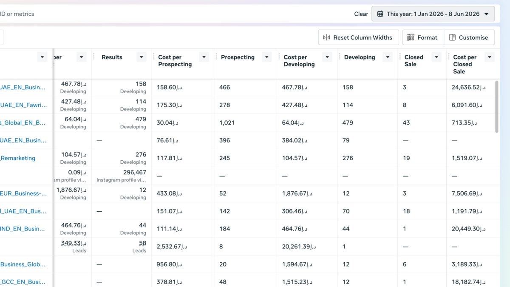This screenshot has height=287, width=510.
Task: Click the Clear link beside date range
Action: [x=361, y=14]
